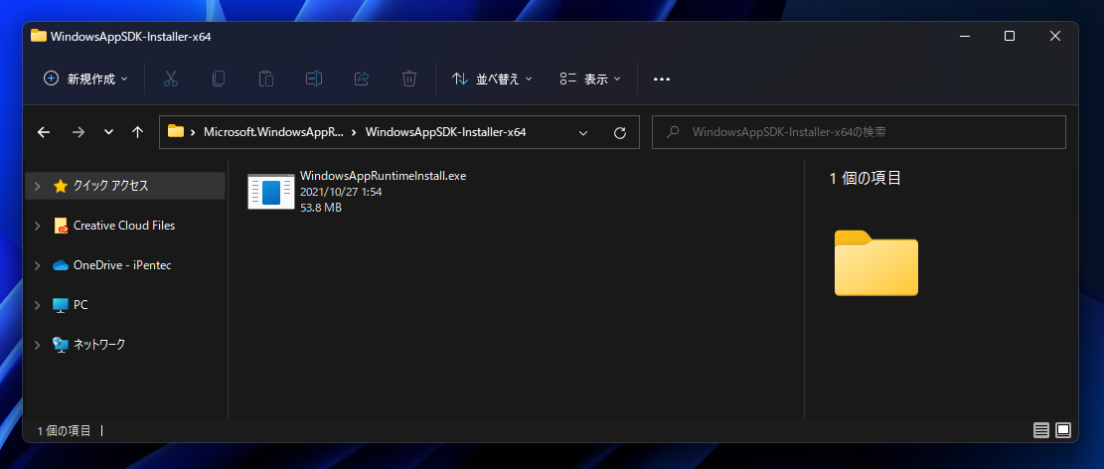This screenshot has height=469, width=1104.
Task: Select the WindowsAppRuntimeInstall.exe file icon
Action: click(x=271, y=192)
